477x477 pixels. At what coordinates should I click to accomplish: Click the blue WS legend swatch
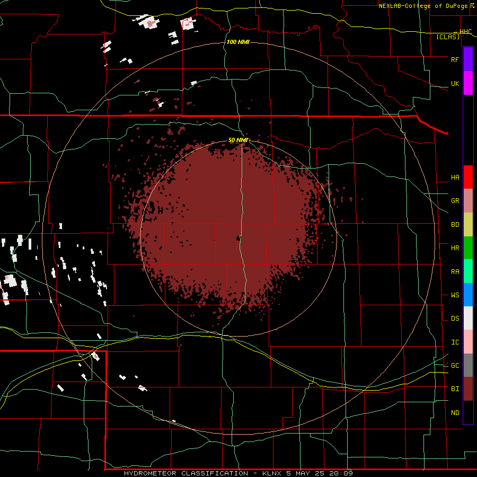coord(468,295)
